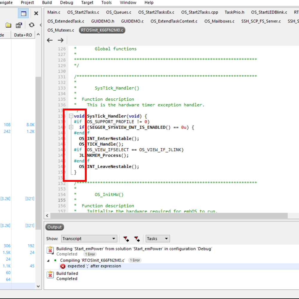This screenshot has width=299, height=299.
Task: Go to previous error marker in Output
Action: (x=126, y=239)
